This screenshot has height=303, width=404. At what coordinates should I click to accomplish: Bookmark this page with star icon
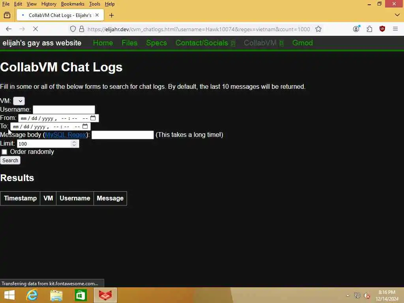point(318,29)
